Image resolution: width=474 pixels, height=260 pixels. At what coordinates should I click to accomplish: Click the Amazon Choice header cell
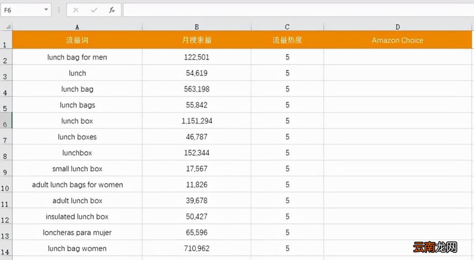coord(397,40)
